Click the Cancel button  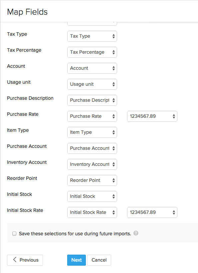(99, 260)
